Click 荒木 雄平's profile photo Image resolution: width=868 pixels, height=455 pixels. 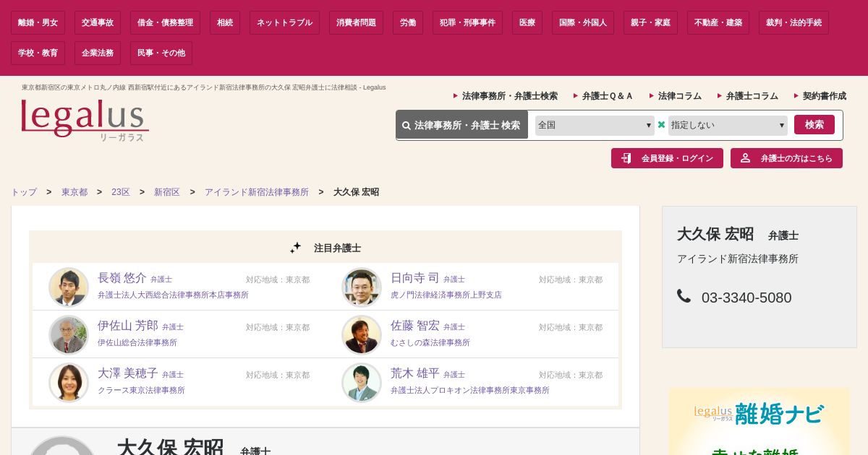tap(362, 382)
